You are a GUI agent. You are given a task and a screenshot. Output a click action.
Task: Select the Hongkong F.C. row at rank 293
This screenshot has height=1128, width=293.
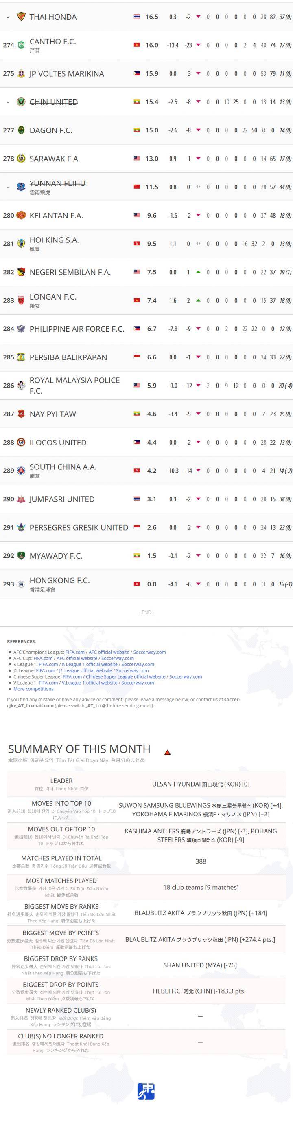pos(146,584)
